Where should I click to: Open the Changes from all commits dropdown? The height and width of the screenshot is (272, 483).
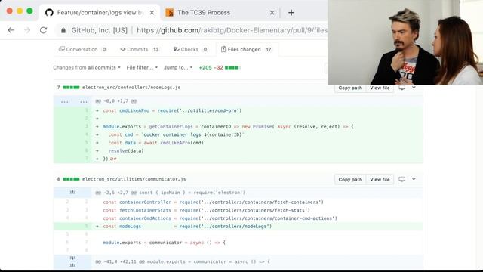click(87, 67)
